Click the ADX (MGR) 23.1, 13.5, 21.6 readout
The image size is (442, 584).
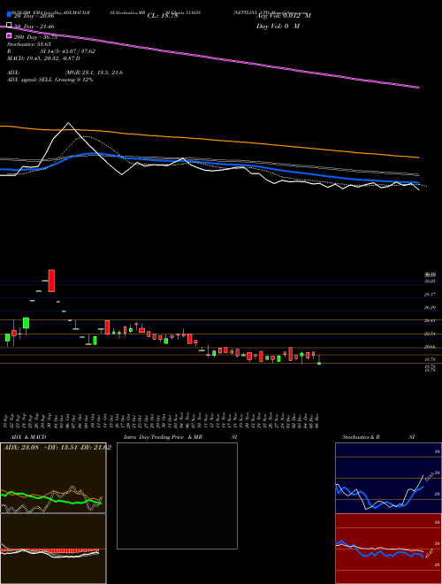point(65,73)
